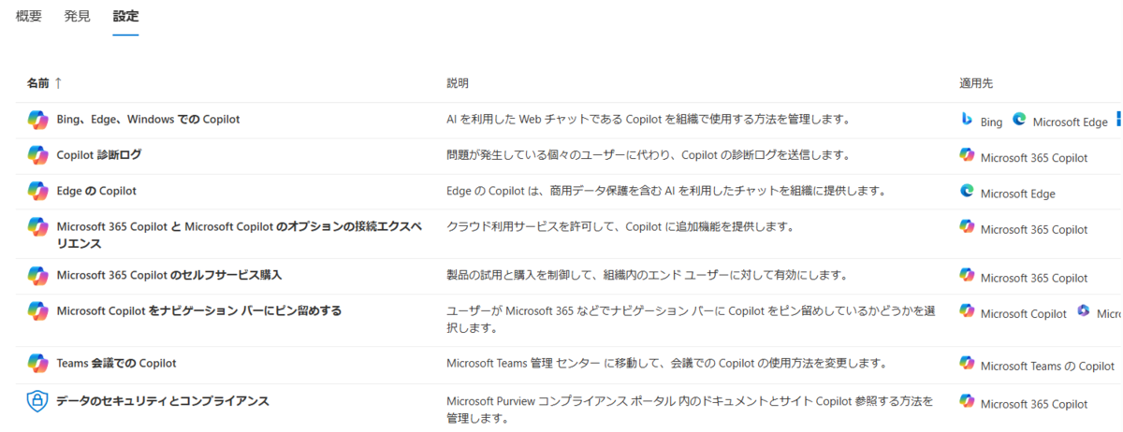Click the Microsoft Copilot label in ピン留め row
The height and width of the screenshot is (432, 1123).
1024,314
